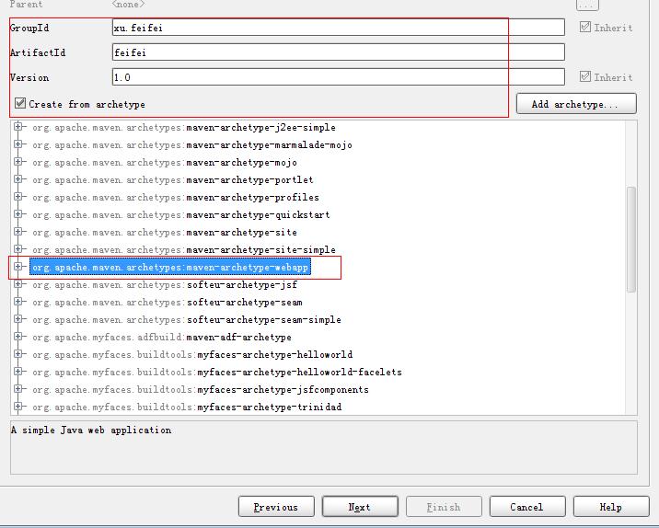Toggle Inherit checkbox next to GroupId

click(x=585, y=28)
